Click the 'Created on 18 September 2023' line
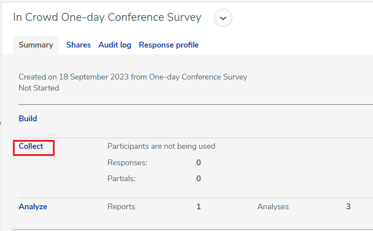The height and width of the screenshot is (231, 373). (x=133, y=77)
